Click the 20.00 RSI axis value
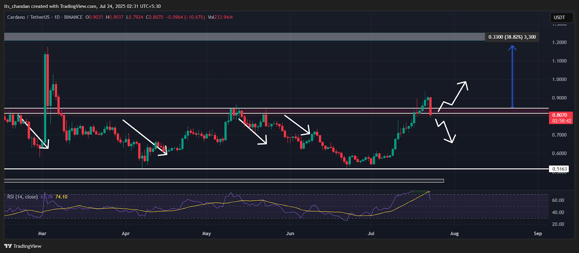This screenshot has height=253, width=579. click(558, 224)
